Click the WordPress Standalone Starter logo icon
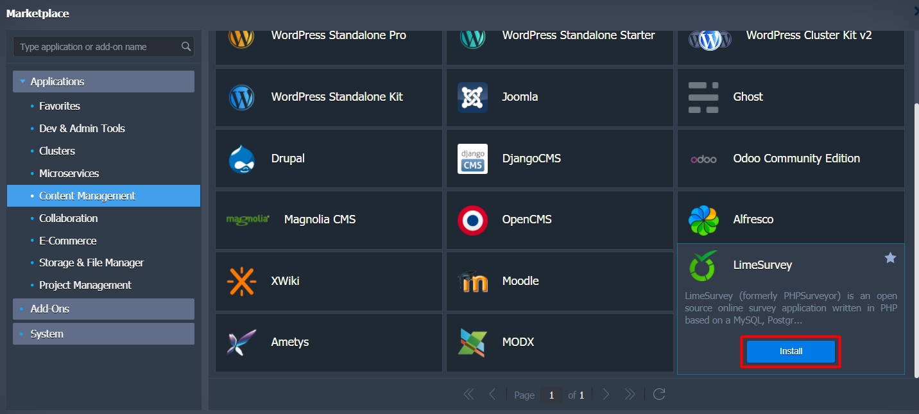Viewport: 919px width, 414px height. click(472, 38)
